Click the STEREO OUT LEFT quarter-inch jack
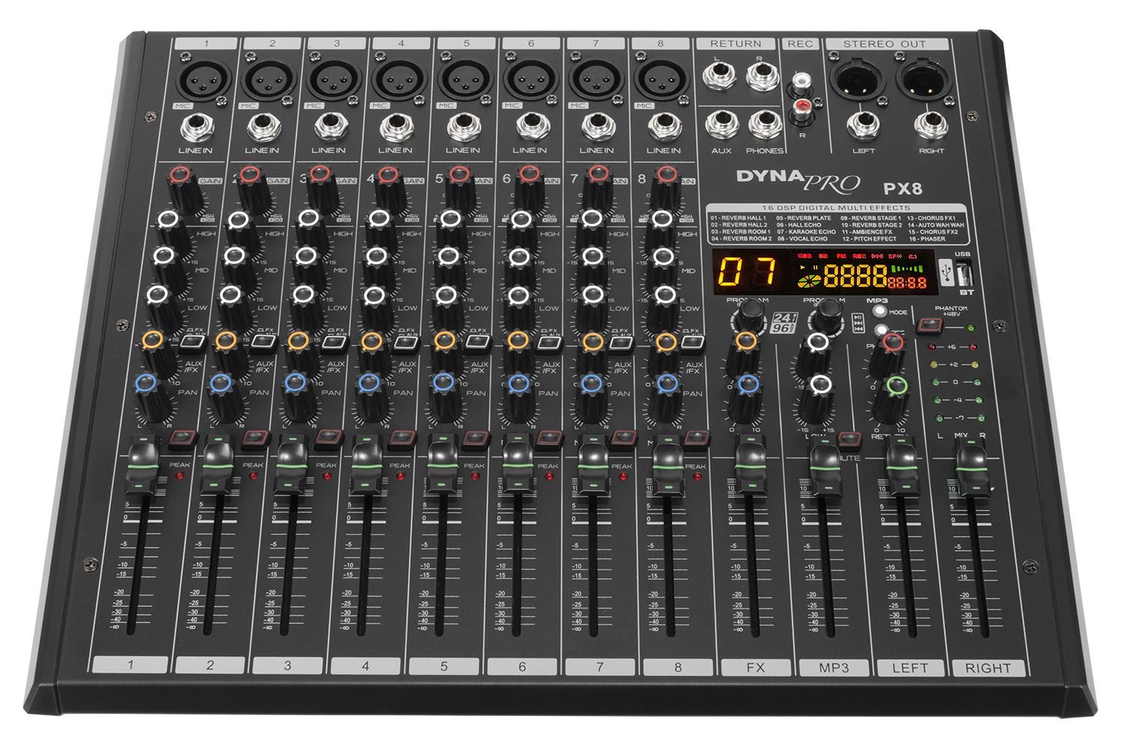1121x748 pixels. point(863,126)
